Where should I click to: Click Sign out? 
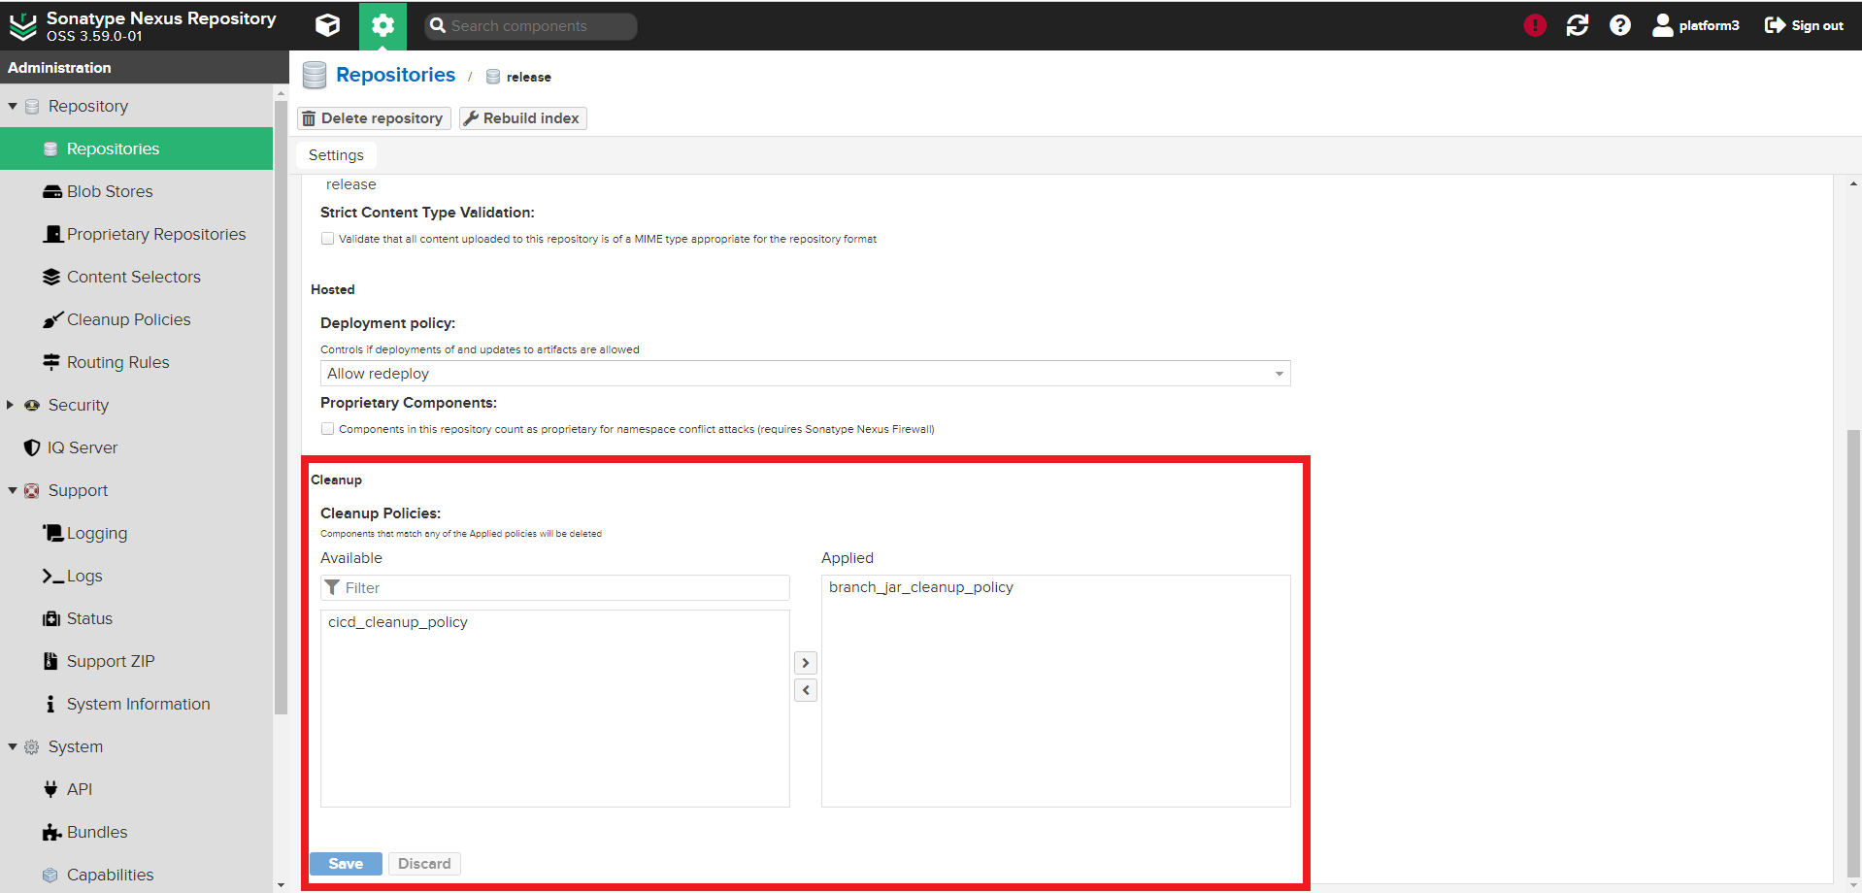[x=1804, y=25]
